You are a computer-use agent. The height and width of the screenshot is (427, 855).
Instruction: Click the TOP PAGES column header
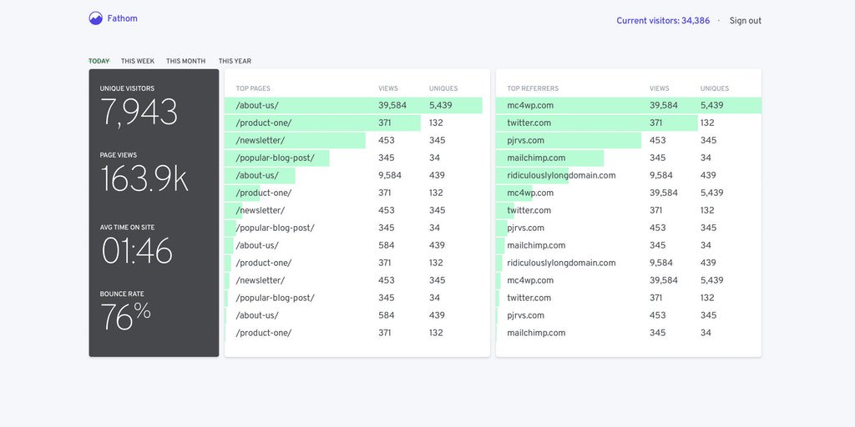coord(253,88)
